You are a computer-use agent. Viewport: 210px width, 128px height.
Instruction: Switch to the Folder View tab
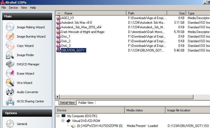coord(86,103)
